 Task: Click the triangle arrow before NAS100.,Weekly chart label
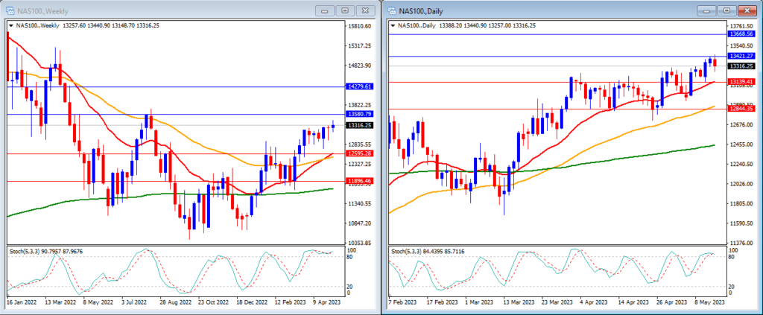click(11, 25)
